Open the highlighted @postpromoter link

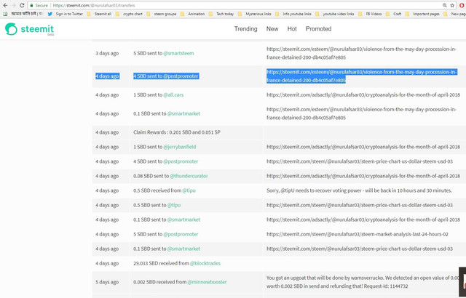click(181, 76)
